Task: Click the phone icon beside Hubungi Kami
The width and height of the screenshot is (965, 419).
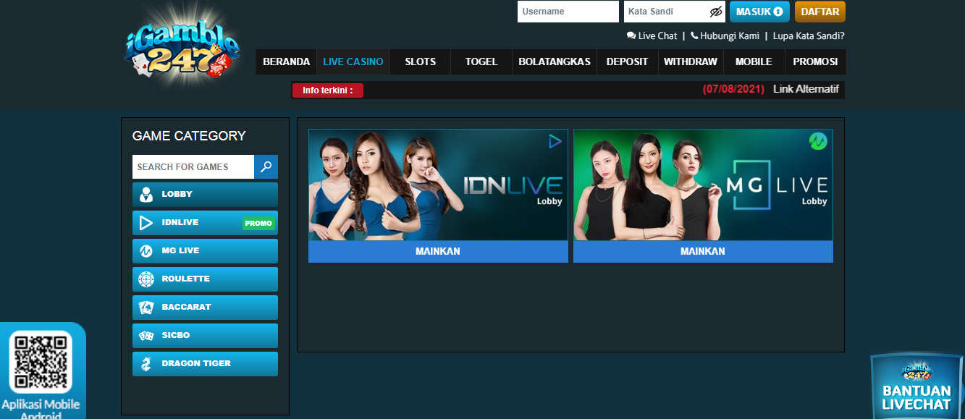Action: pyautogui.click(x=694, y=35)
